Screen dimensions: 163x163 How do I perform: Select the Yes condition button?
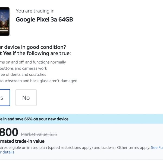5,98
